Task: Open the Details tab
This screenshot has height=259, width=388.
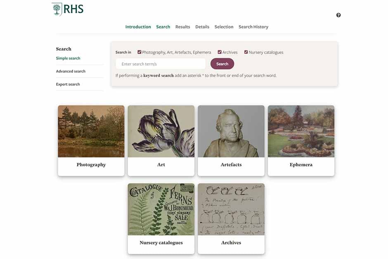Action: point(202,27)
